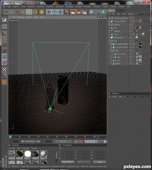Open the Size dropdown in Coordinates

point(83,162)
